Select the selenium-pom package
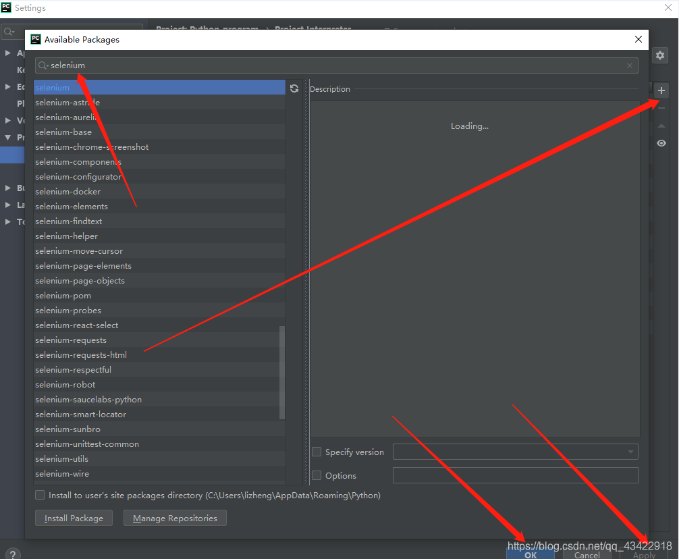 159,295
